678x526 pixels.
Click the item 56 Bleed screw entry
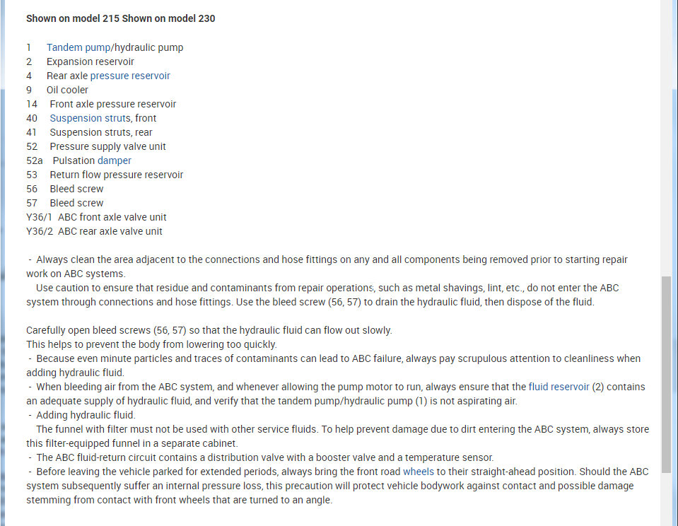76,189
